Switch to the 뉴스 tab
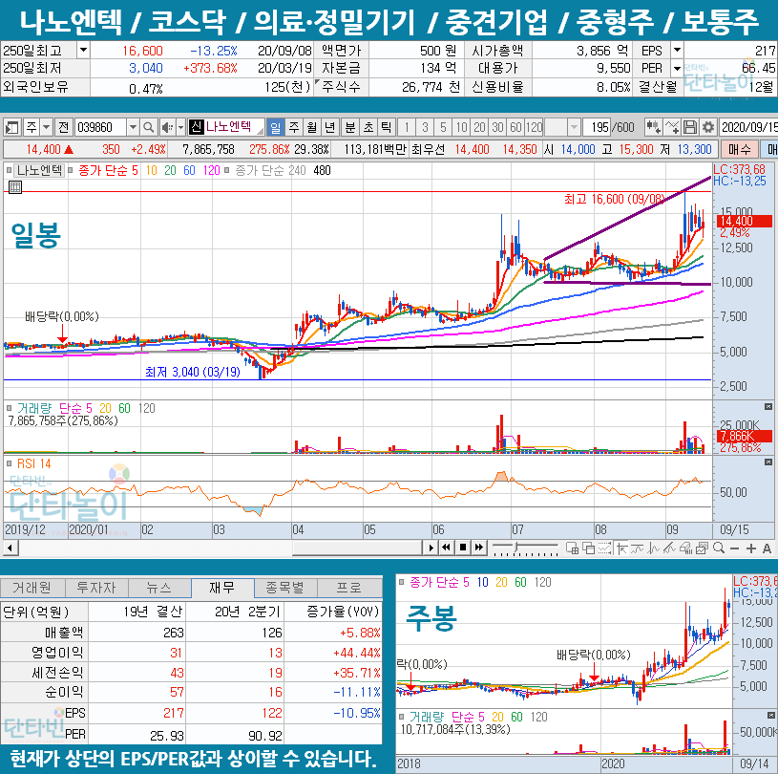 click(x=159, y=588)
